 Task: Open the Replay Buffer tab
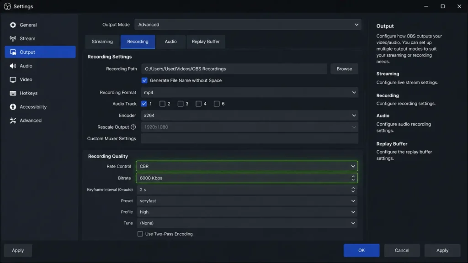(206, 42)
